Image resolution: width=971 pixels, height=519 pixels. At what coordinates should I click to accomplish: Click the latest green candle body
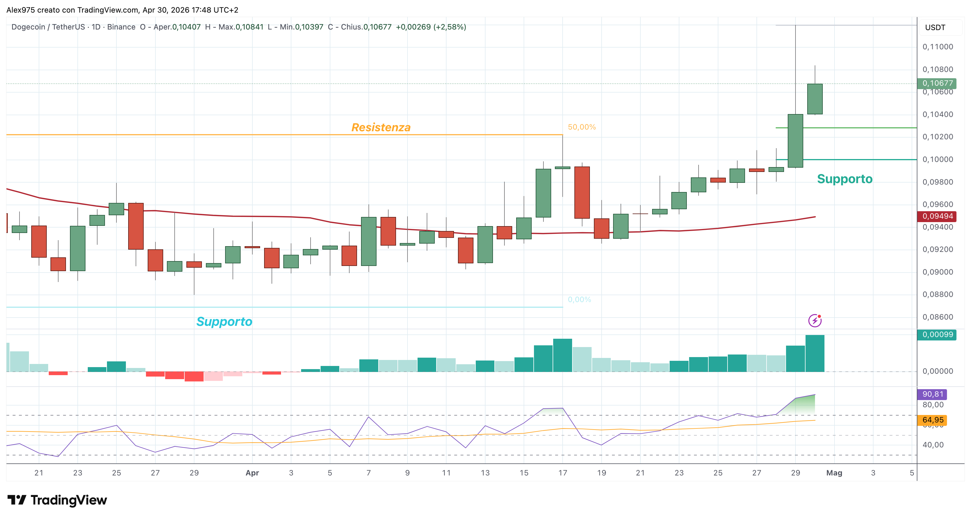pyautogui.click(x=815, y=99)
